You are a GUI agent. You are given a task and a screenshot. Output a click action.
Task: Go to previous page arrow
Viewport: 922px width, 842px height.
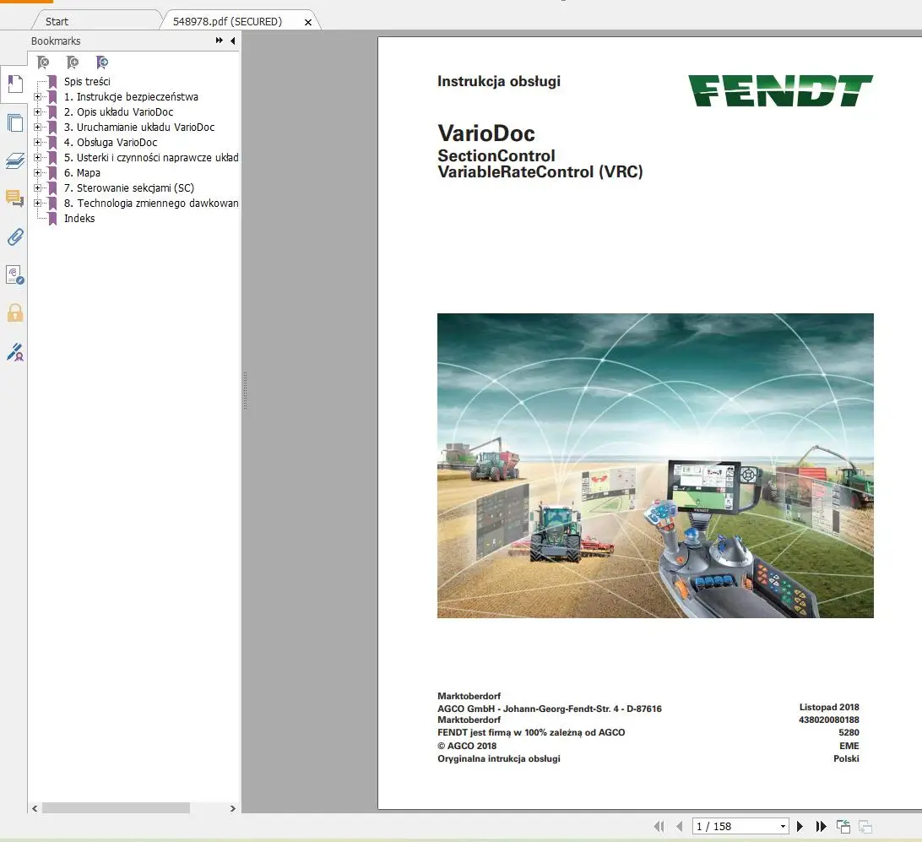point(679,826)
